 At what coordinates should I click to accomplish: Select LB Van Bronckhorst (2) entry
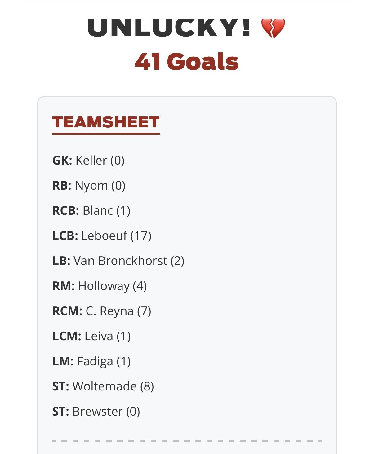pos(118,261)
